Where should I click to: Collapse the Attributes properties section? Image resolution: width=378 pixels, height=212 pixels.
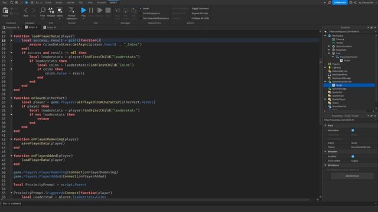pyautogui.click(x=325, y=165)
